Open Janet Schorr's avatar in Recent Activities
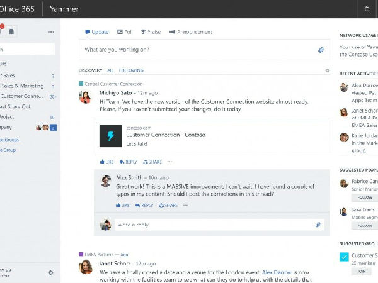The image size is (378, 283). 344,112
